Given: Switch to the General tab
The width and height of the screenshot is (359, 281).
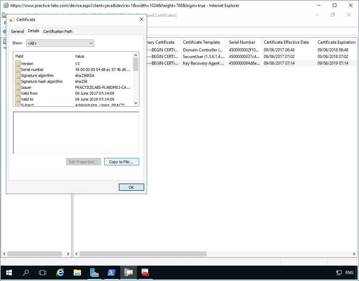Looking at the screenshot, I should pyautogui.click(x=17, y=31).
